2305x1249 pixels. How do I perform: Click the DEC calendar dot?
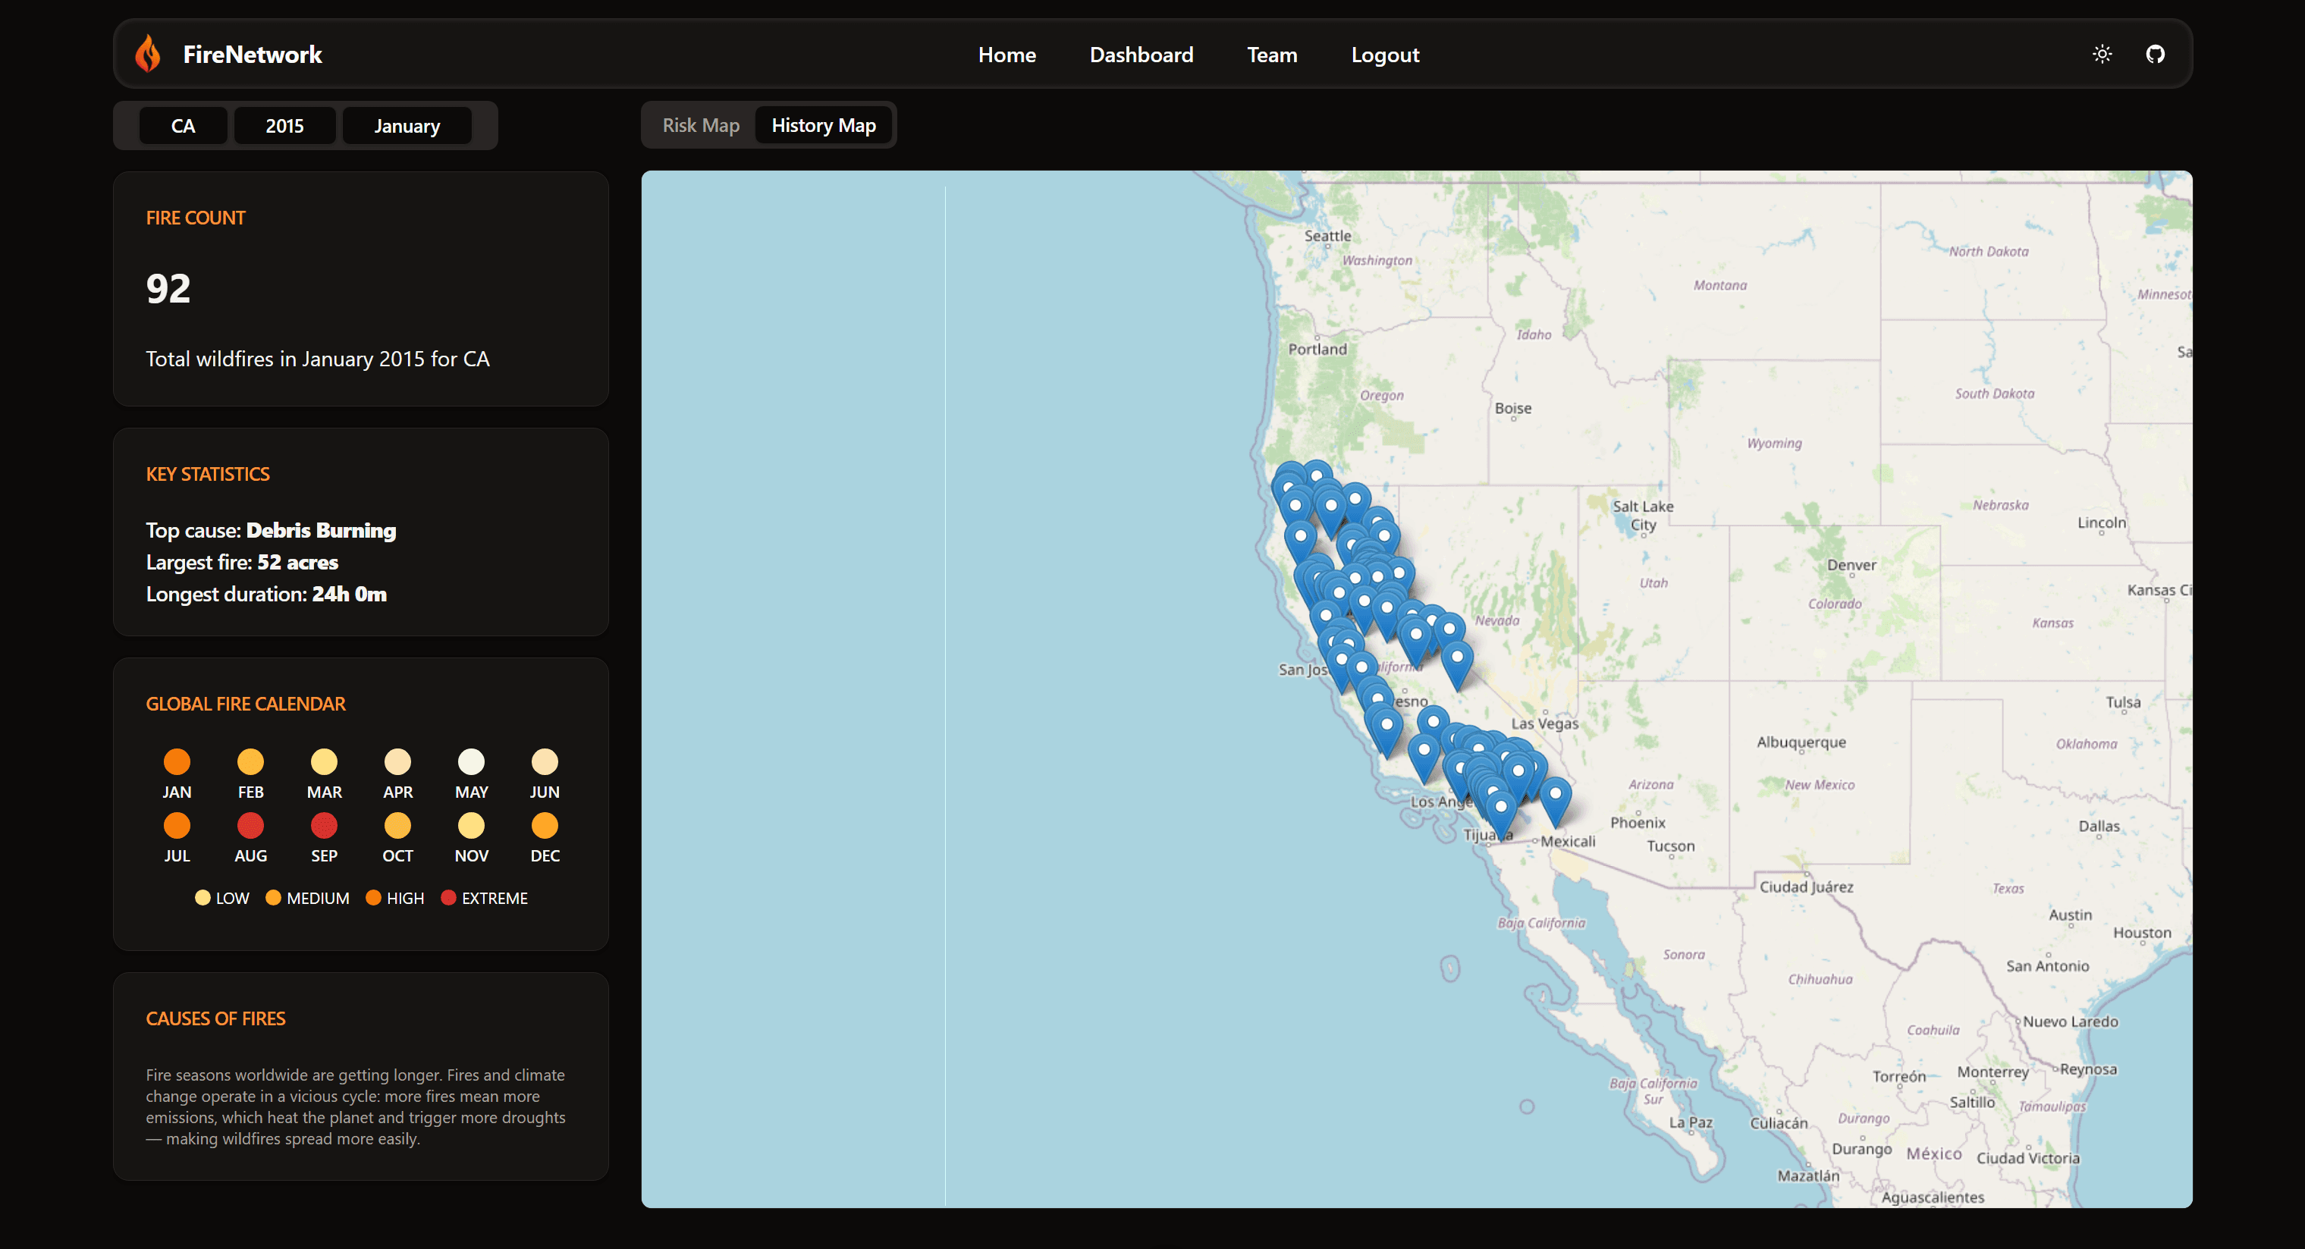coord(545,825)
